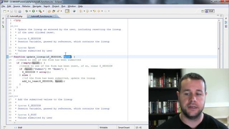Image resolution: width=229 pixels, height=129 pixels.
Task: Click the Open Task folder icon
Action: click(x=54, y=11)
